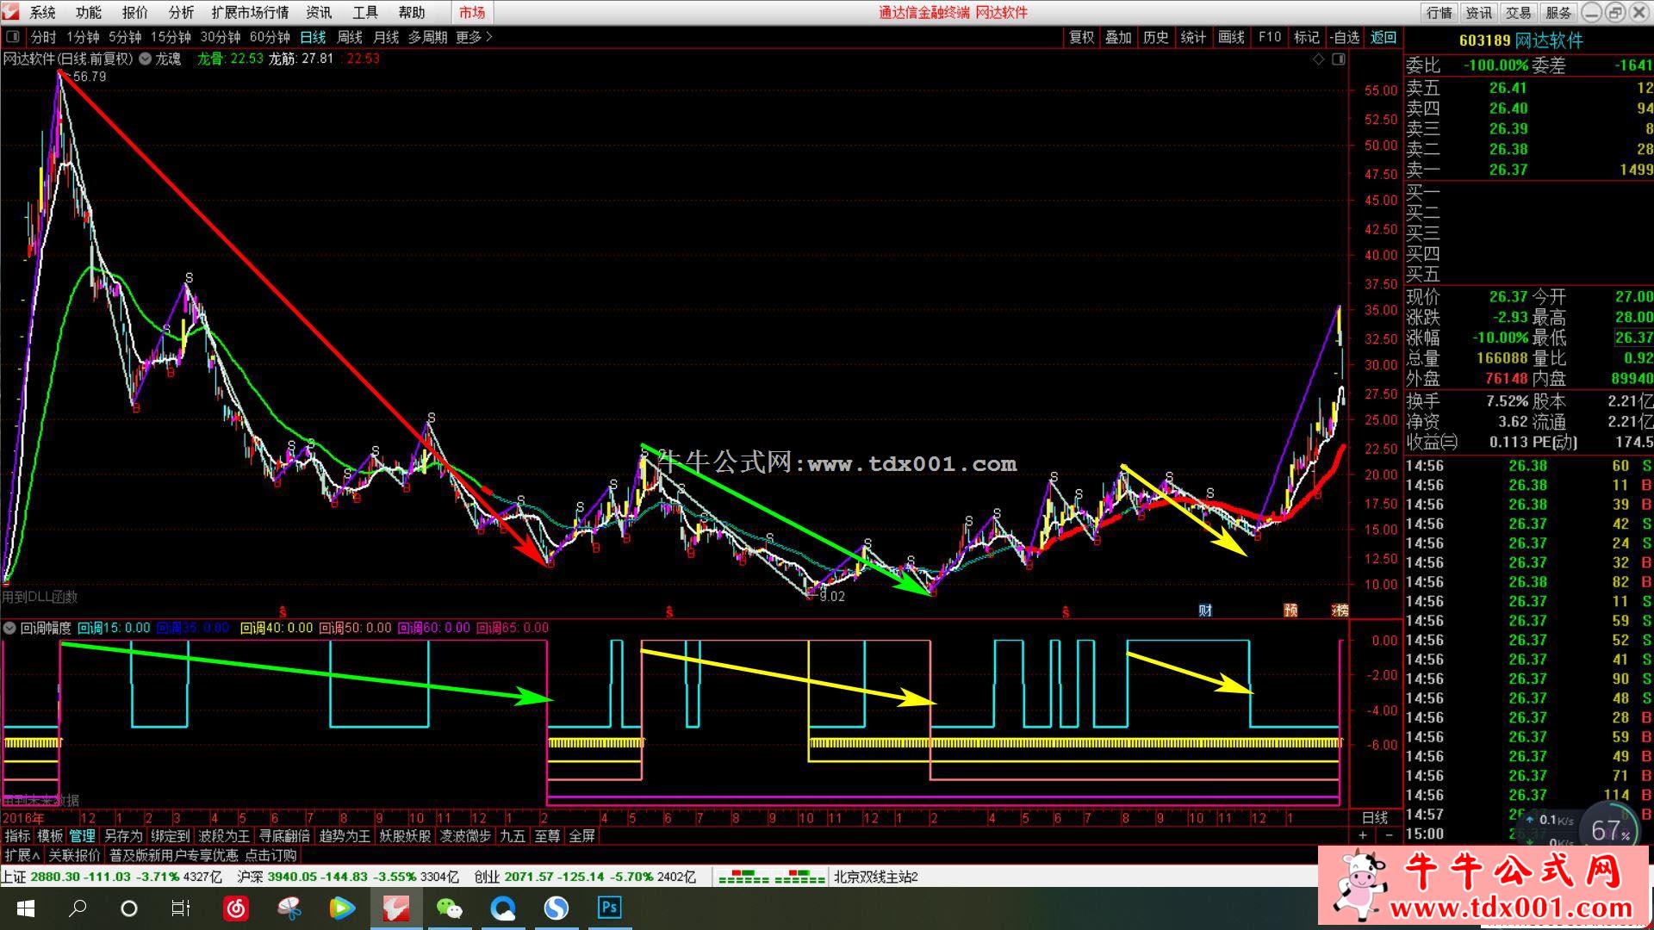Click 标记 mark toolbar button
The width and height of the screenshot is (1654, 930).
(1306, 37)
